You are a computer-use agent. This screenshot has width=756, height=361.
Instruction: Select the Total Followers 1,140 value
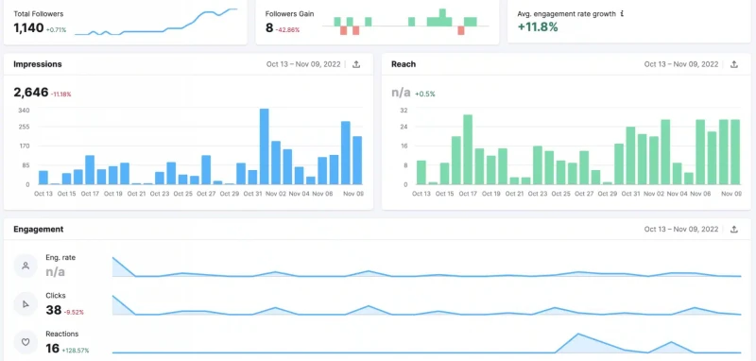pyautogui.click(x=29, y=28)
